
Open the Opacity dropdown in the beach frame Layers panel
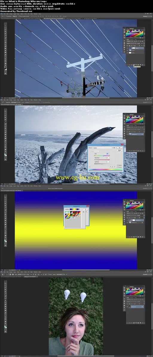click(x=144, y=129)
